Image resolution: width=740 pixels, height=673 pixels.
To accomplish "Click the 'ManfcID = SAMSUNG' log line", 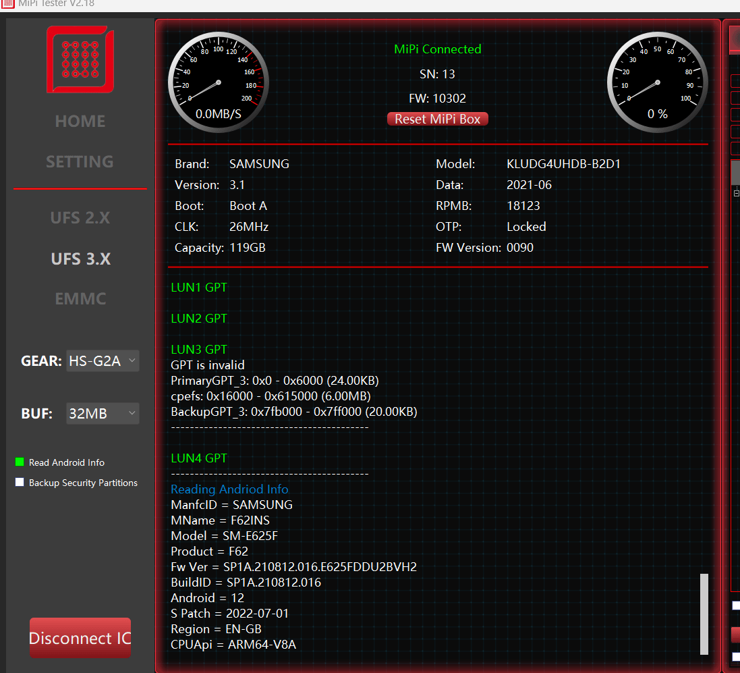I will tap(231, 505).
